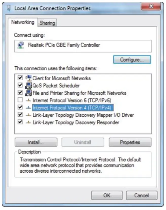Click the File and Printer Sharing icon
166x210 pixels.
[28, 93]
